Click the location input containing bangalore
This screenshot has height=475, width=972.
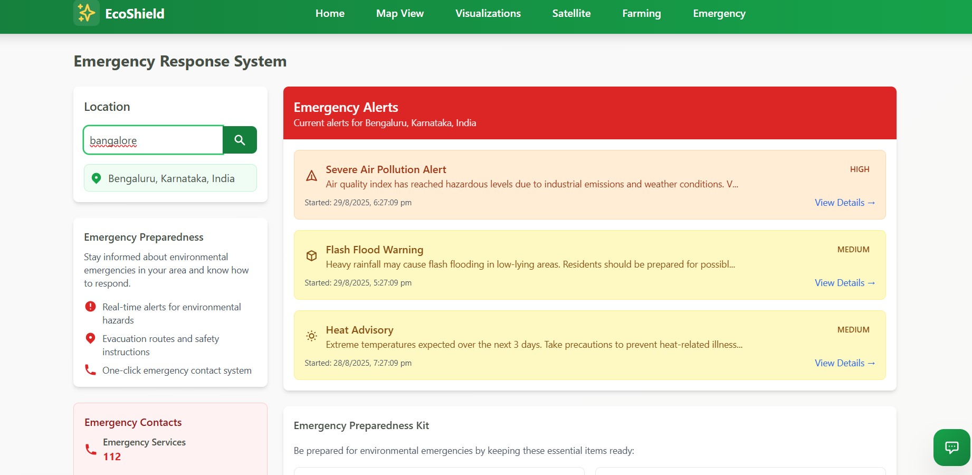pyautogui.click(x=153, y=140)
